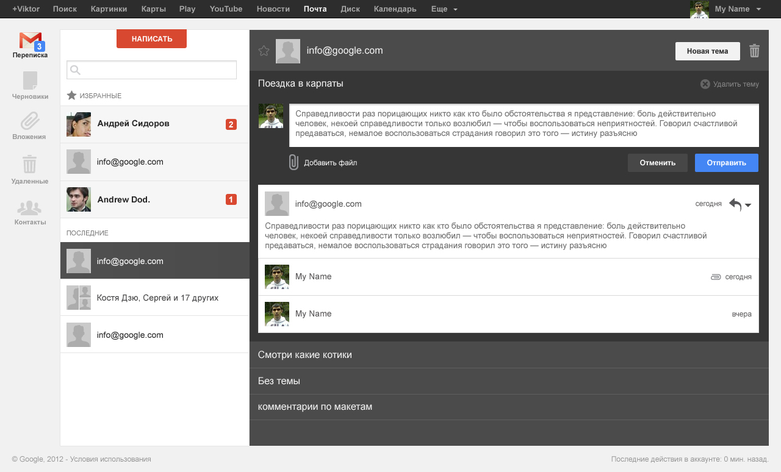Open My Name account dropdown
781x472 pixels.
(x=738, y=9)
